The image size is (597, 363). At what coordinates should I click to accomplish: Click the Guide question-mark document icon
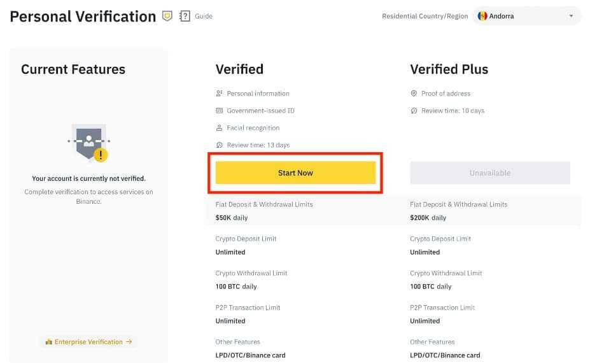(185, 16)
